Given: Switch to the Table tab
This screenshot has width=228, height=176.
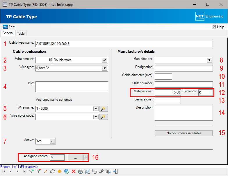Looking at the screenshot, I should (21, 34).
